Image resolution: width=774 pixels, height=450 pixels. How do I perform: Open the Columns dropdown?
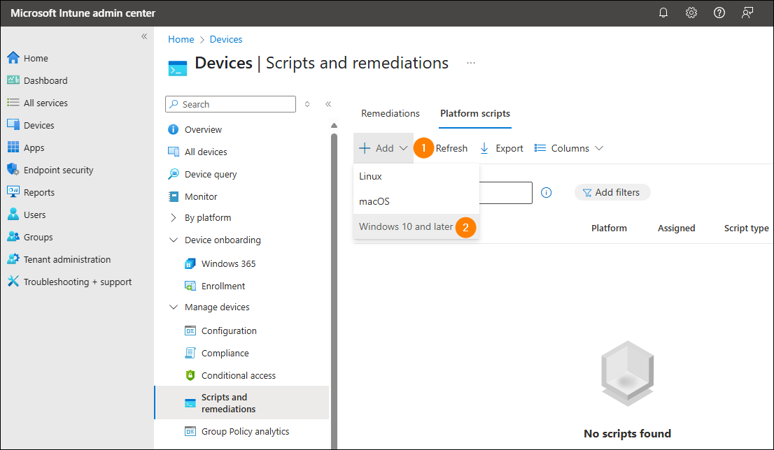tap(569, 148)
